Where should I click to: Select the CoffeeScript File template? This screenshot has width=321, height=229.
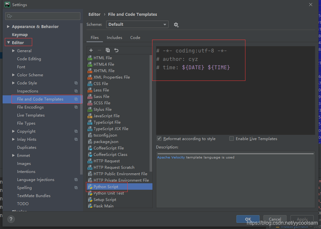pos(120,148)
